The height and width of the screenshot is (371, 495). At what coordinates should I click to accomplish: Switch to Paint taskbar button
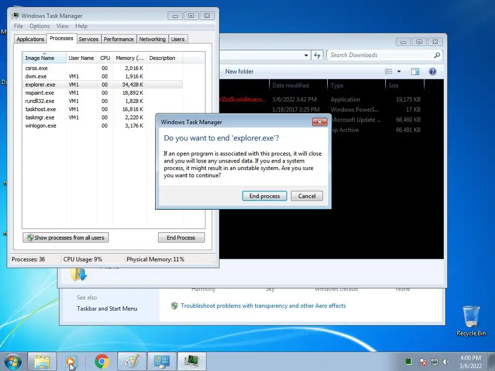coord(131,361)
